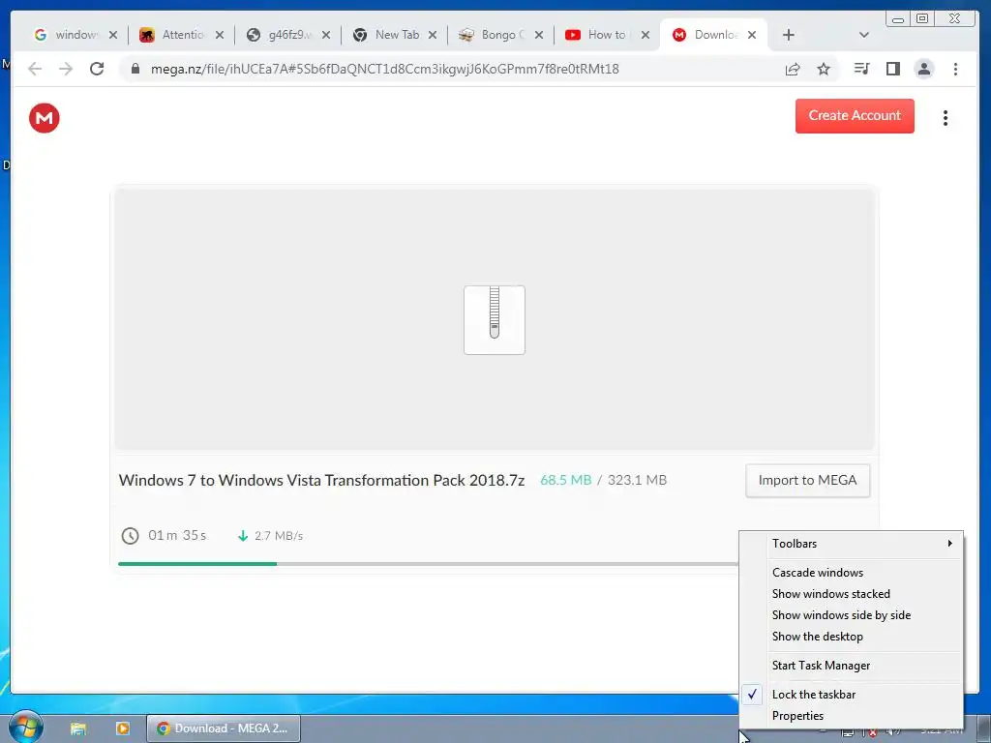This screenshot has width=991, height=743.
Task: Close the YouTube 'How to' tab
Action: pyautogui.click(x=646, y=35)
